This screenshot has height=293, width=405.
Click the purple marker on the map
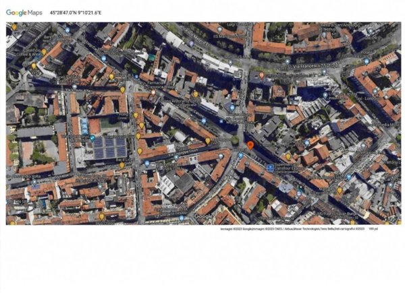191,44
